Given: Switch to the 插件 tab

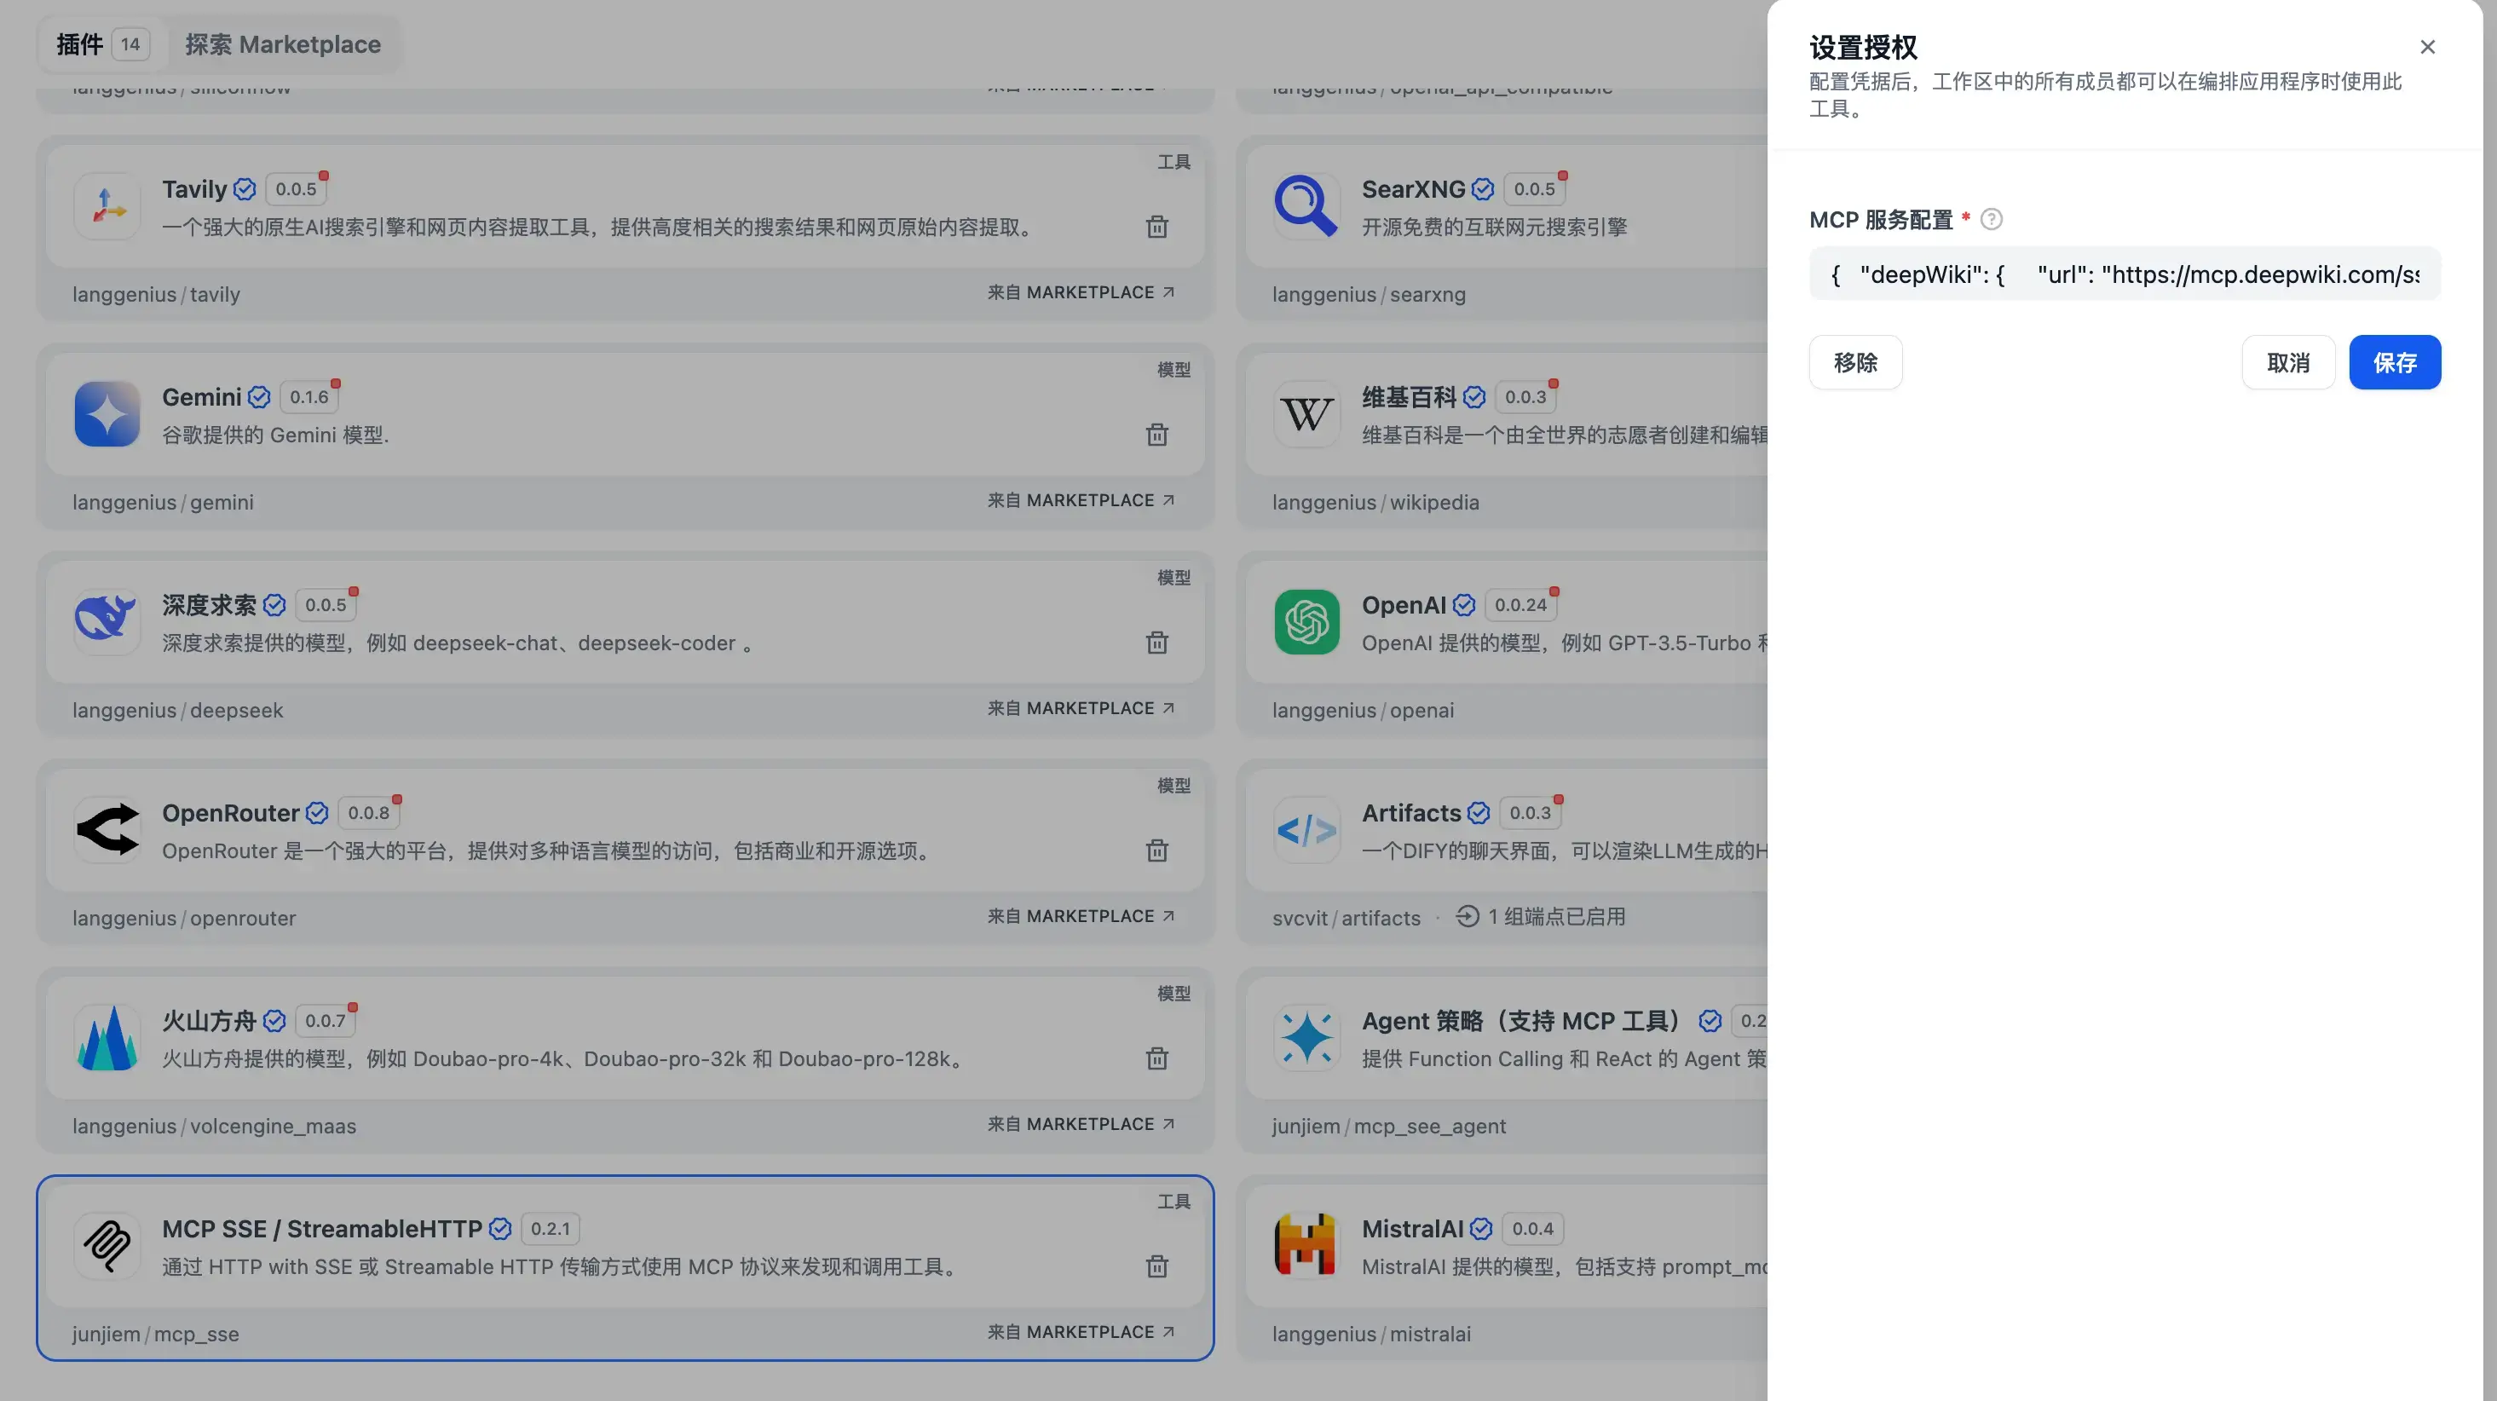Looking at the screenshot, I should pos(79,43).
